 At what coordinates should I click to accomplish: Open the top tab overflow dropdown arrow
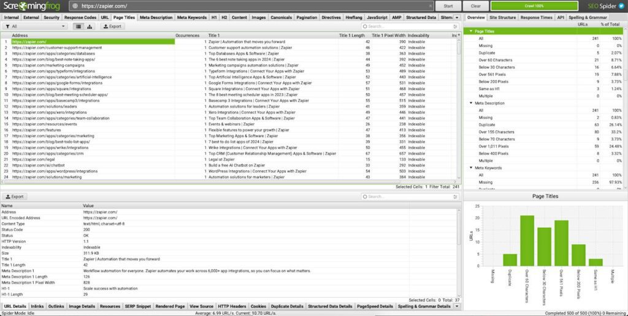click(456, 18)
